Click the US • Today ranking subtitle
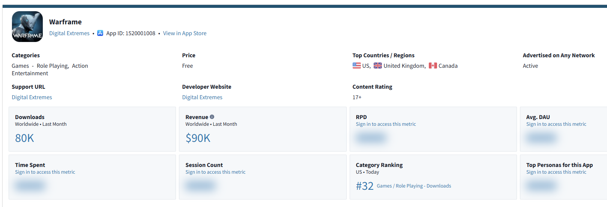The height and width of the screenshot is (207, 607). (368, 172)
